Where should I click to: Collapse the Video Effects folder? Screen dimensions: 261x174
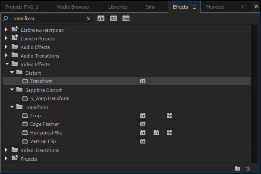[x=7, y=64]
